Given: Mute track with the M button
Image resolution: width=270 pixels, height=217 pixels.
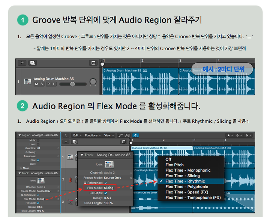Looking at the screenshot, I should pyautogui.click(x=36, y=84).
